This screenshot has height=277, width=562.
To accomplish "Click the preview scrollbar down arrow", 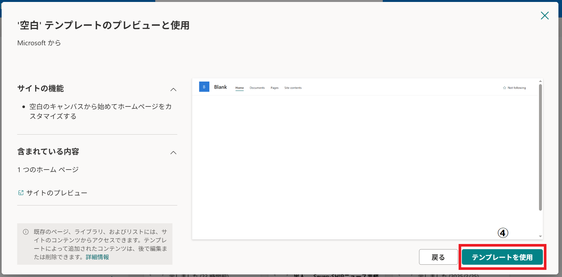I will coord(540,236).
